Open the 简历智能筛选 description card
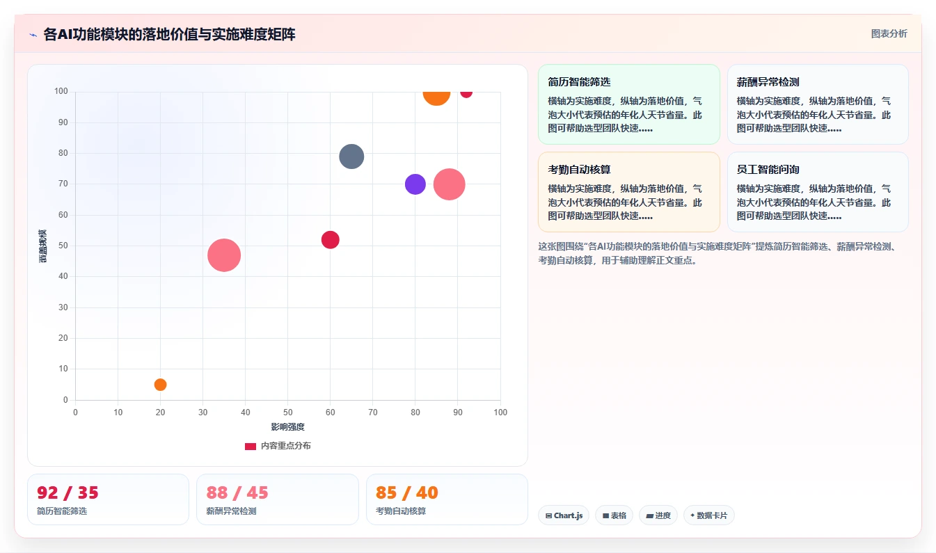The width and height of the screenshot is (936, 553). point(629,104)
